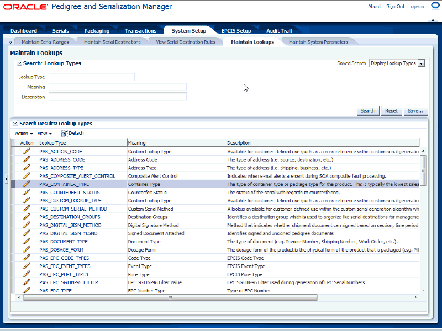Click the Sign Out link
Viewport: 442px width, 331px height.
pos(395,6)
